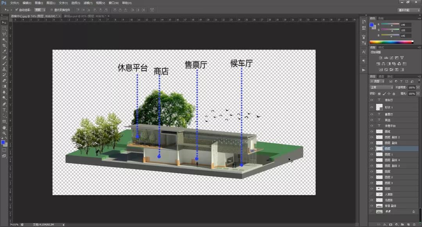Enable the 自动选择 checkbox
Viewport: 422px width, 227px height.
(x=16, y=10)
